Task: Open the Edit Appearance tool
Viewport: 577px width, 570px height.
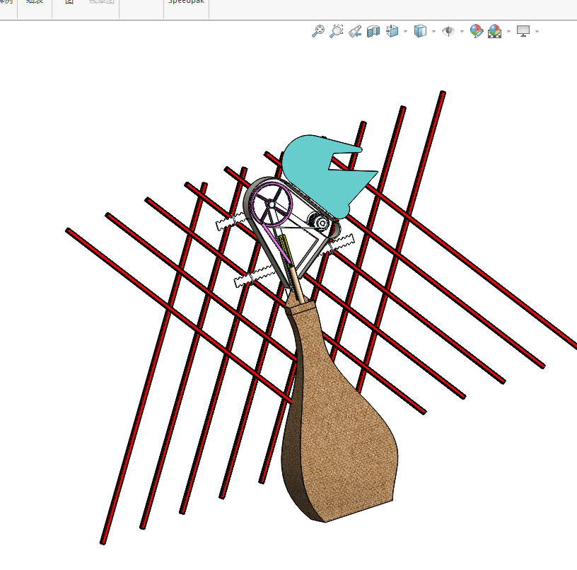Action: coord(476,31)
